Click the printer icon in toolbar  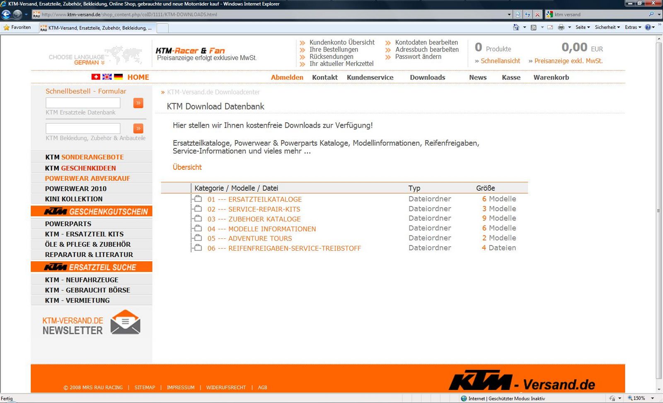[561, 27]
